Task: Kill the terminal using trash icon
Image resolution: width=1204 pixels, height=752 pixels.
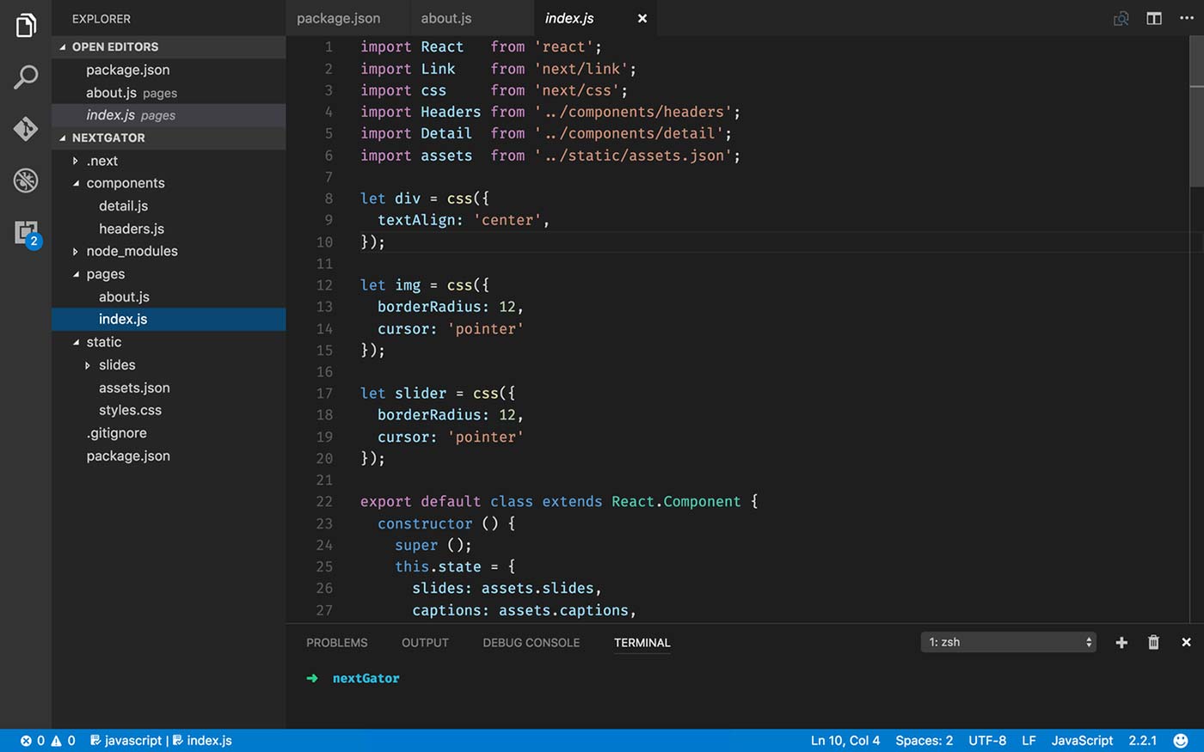Action: [1153, 642]
